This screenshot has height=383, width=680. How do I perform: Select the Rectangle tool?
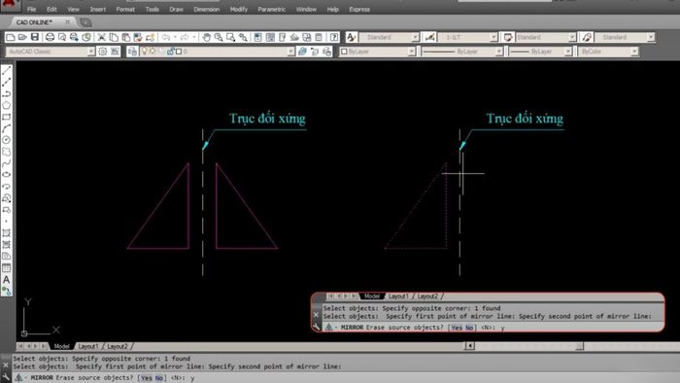point(7,117)
